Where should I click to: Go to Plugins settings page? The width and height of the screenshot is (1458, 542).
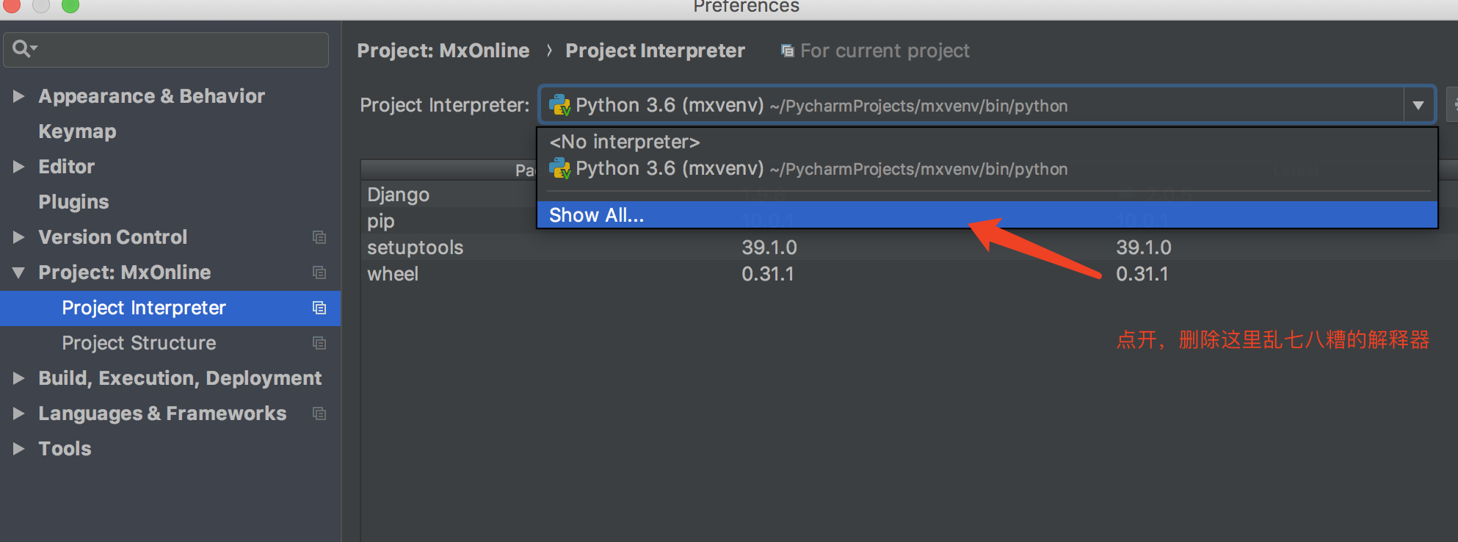pyautogui.click(x=73, y=202)
